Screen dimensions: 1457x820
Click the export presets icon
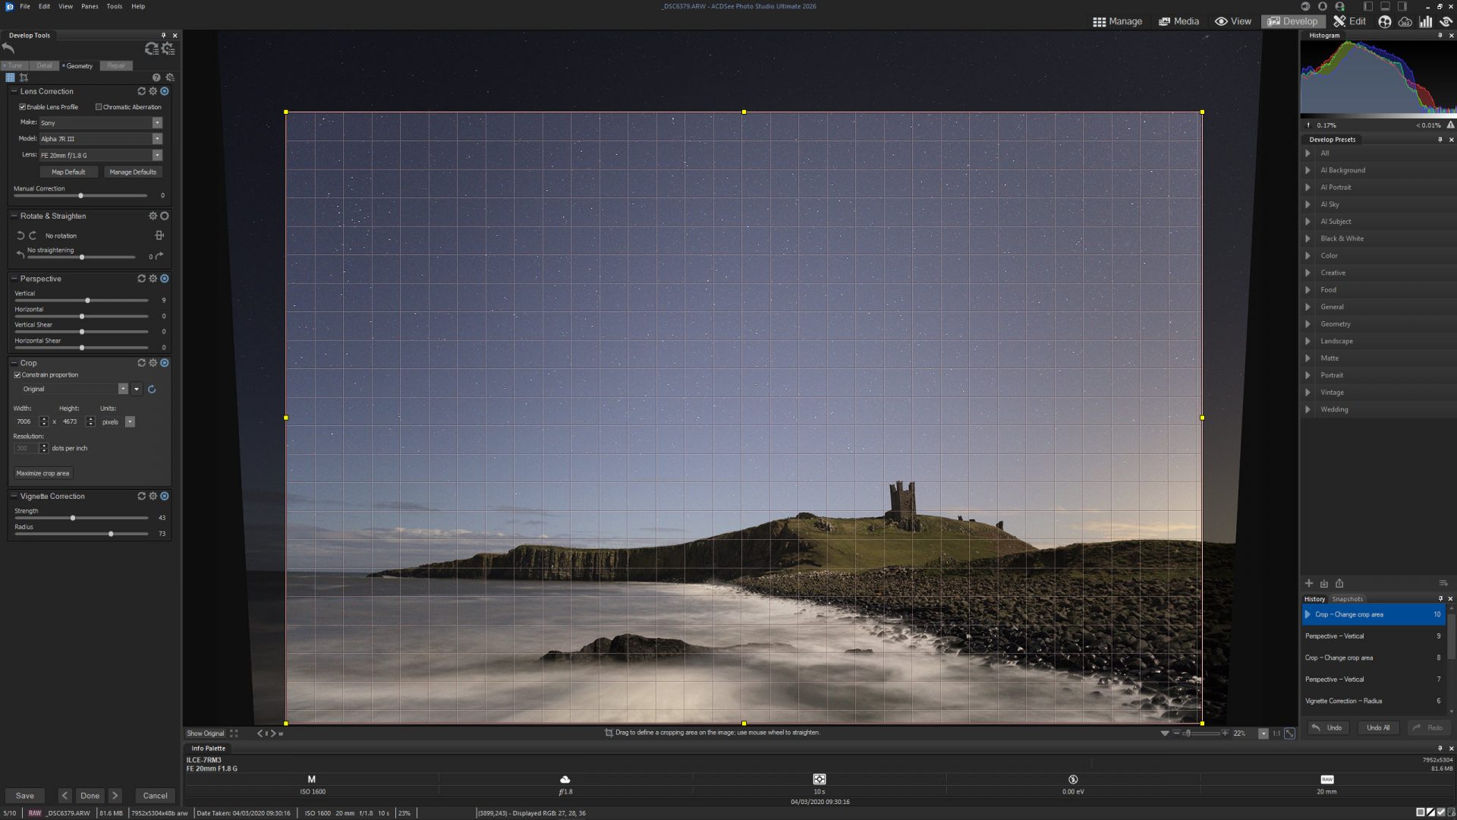1339,583
